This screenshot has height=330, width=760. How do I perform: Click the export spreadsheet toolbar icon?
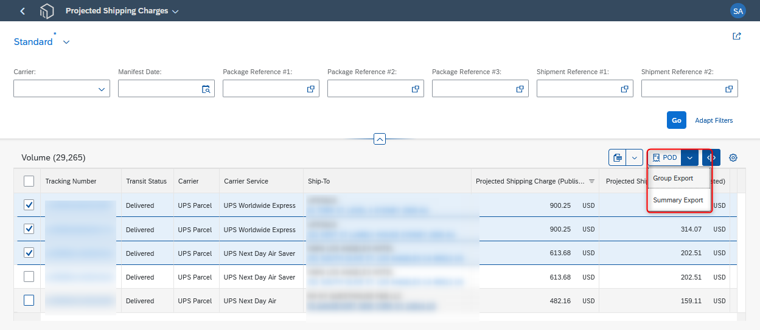coord(618,157)
